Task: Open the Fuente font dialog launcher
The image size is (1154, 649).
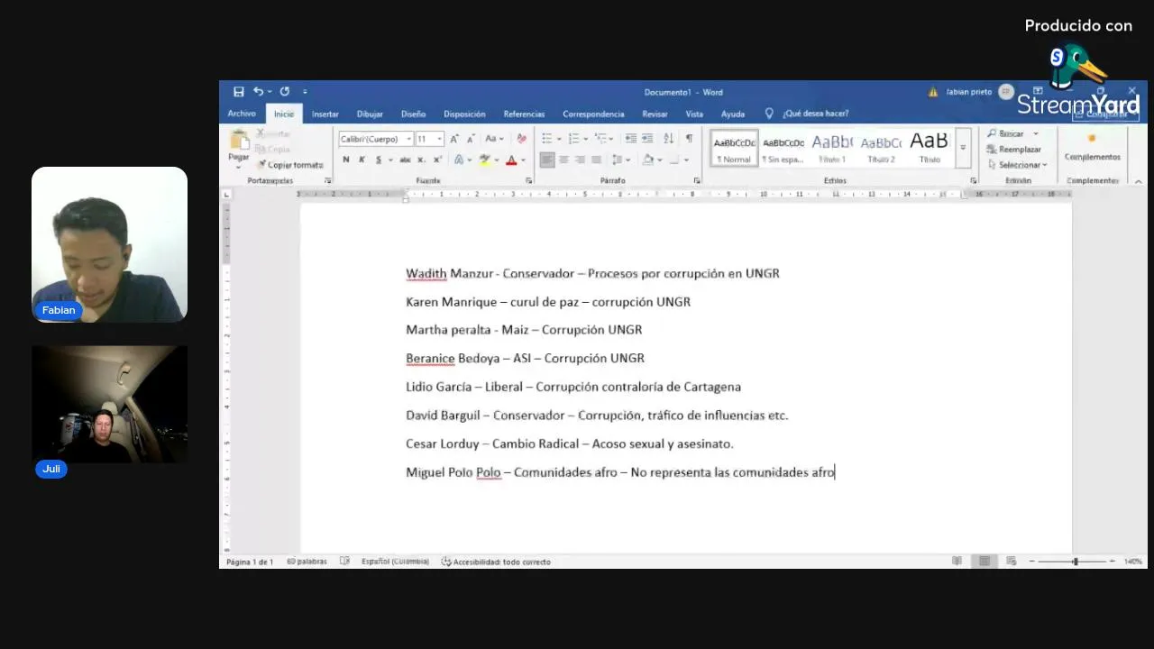Action: [528, 180]
